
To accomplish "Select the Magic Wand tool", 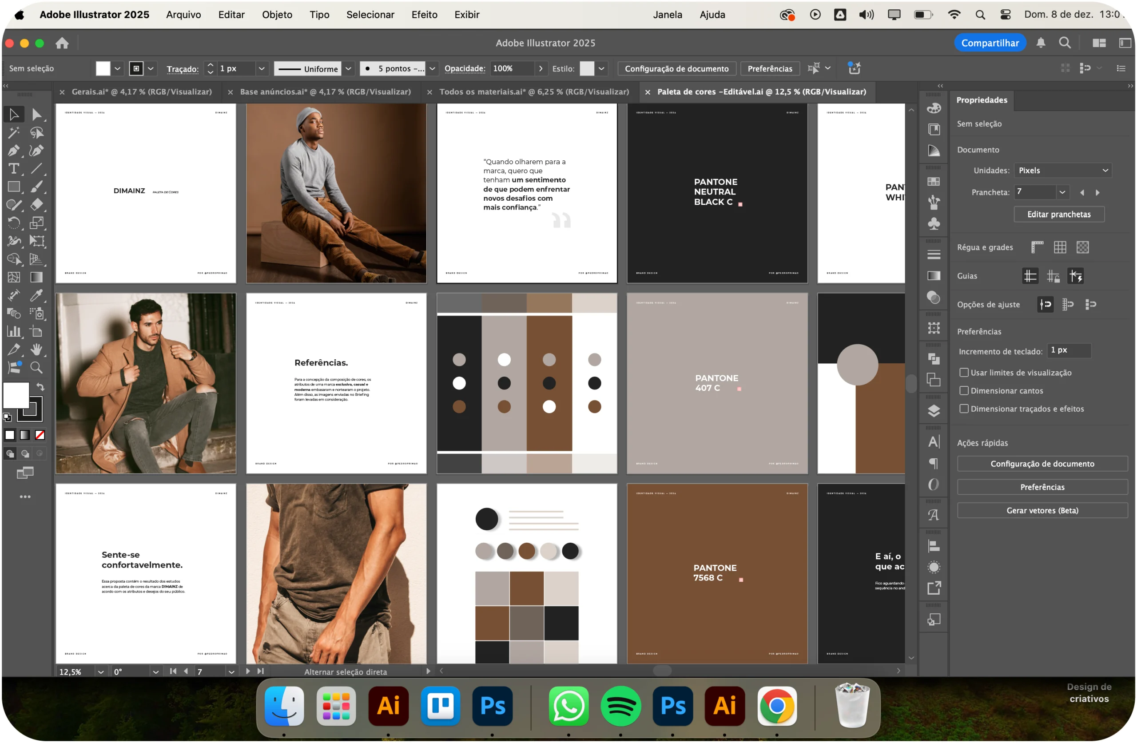I will pyautogui.click(x=14, y=132).
